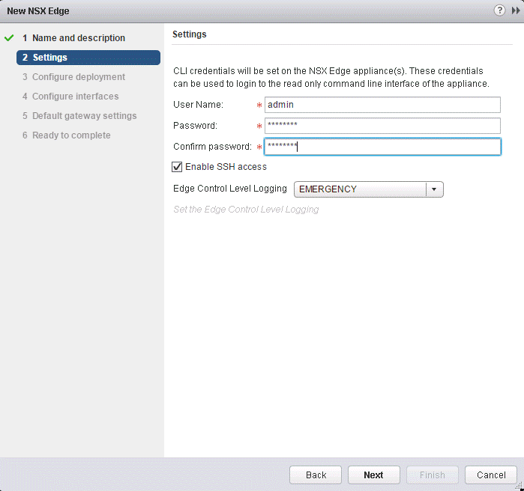The width and height of the screenshot is (524, 491).
Task: Open the Edge Control Level Logging dropdown arrow
Action: 434,189
